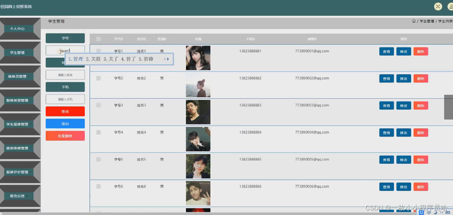Screen dimensions: 453x215
Task: Open the avatar photo of 姓名3
Action: click(198, 112)
